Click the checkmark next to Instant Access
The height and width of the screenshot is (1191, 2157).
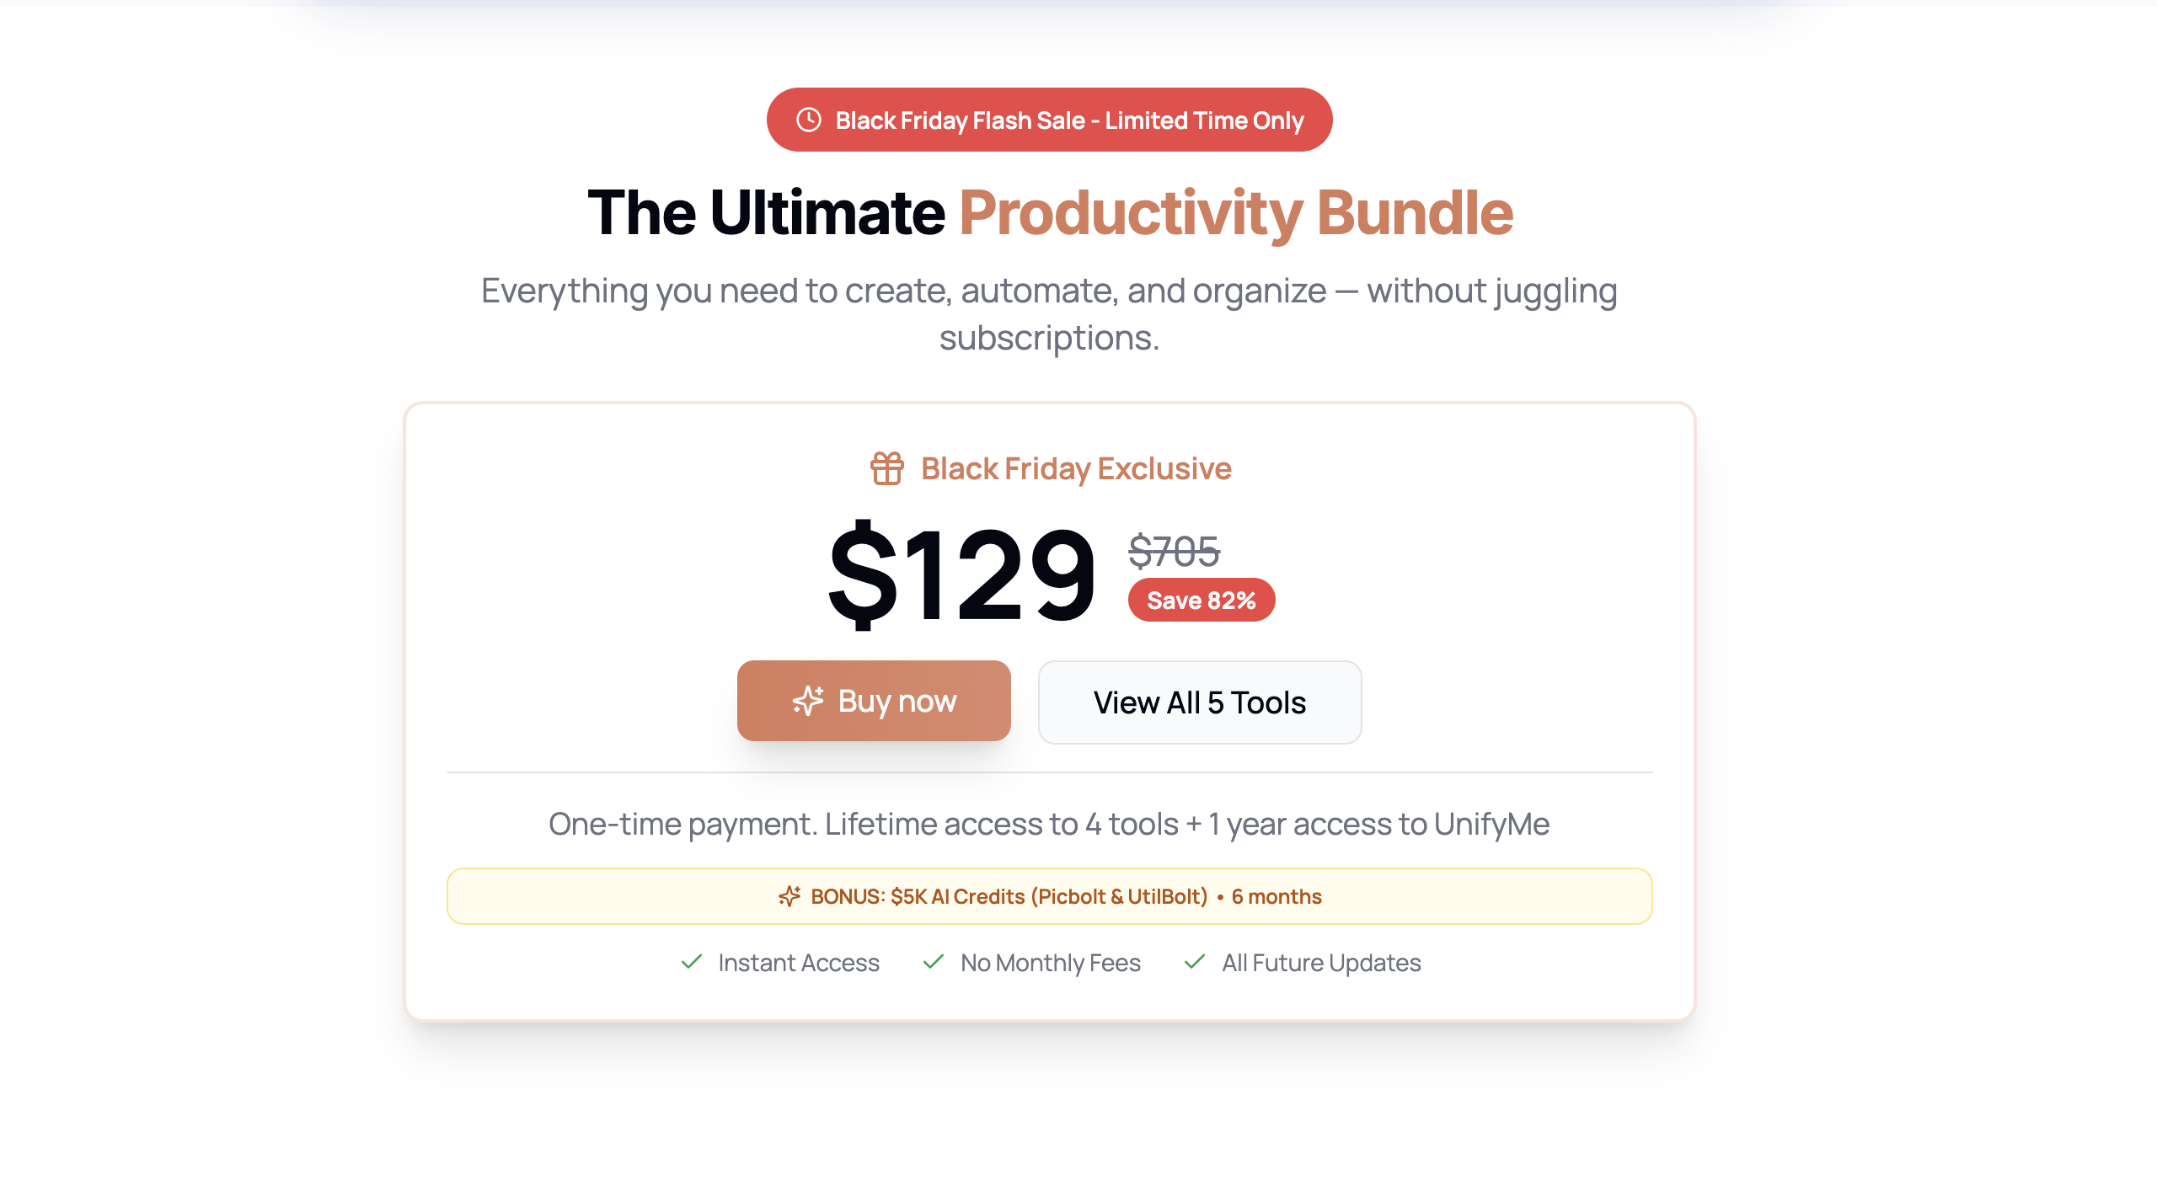pyautogui.click(x=692, y=962)
